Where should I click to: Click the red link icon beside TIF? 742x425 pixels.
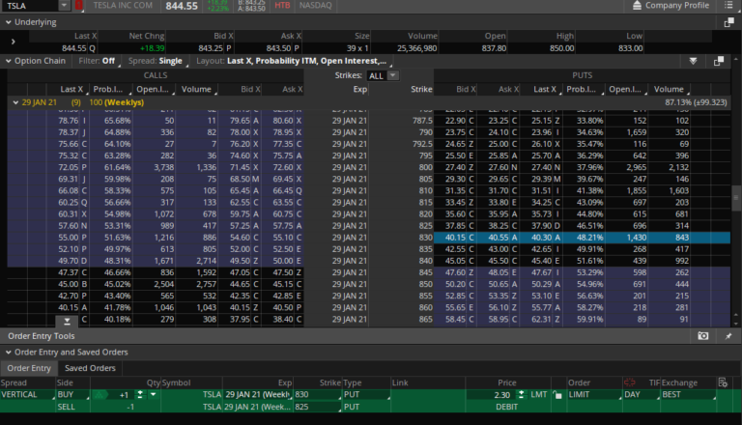tap(629, 382)
